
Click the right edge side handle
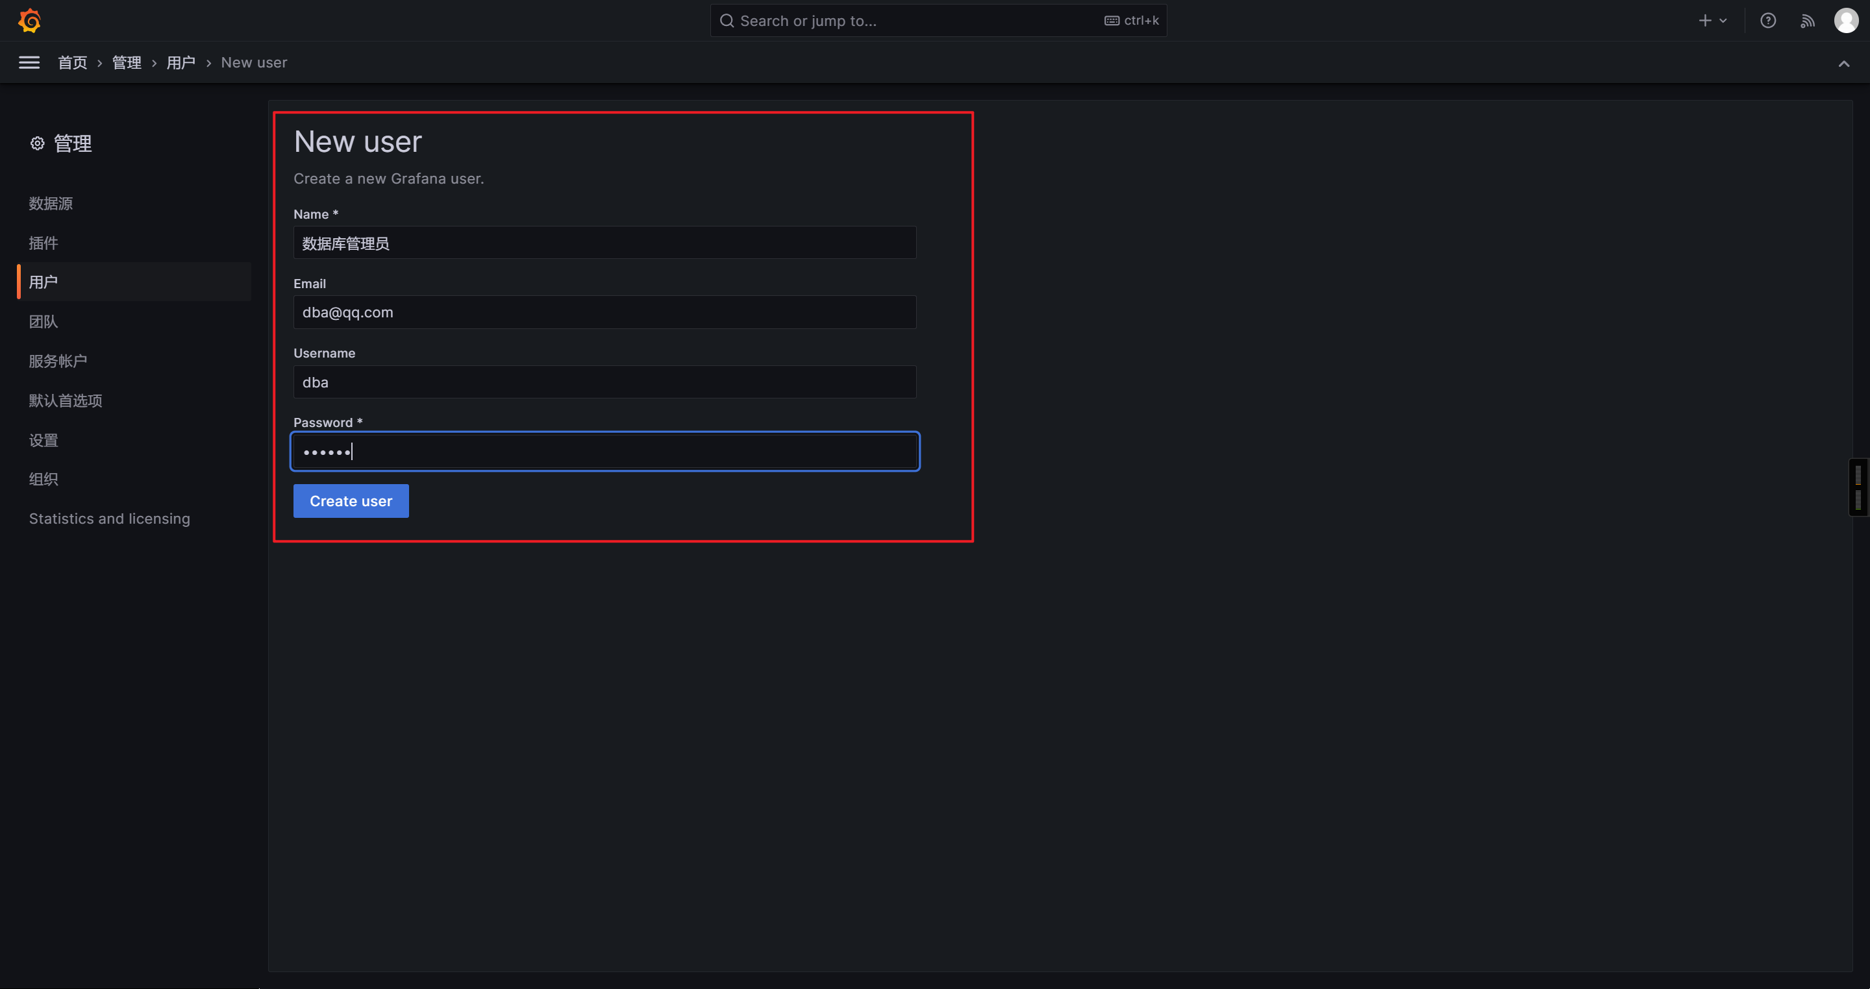pyautogui.click(x=1858, y=487)
